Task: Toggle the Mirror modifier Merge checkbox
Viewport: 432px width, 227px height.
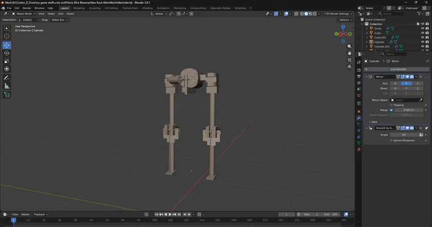Action: point(391,110)
